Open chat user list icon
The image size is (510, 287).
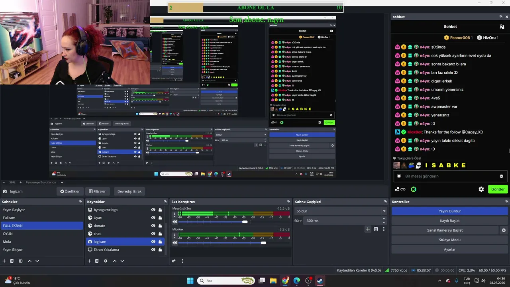point(502,27)
